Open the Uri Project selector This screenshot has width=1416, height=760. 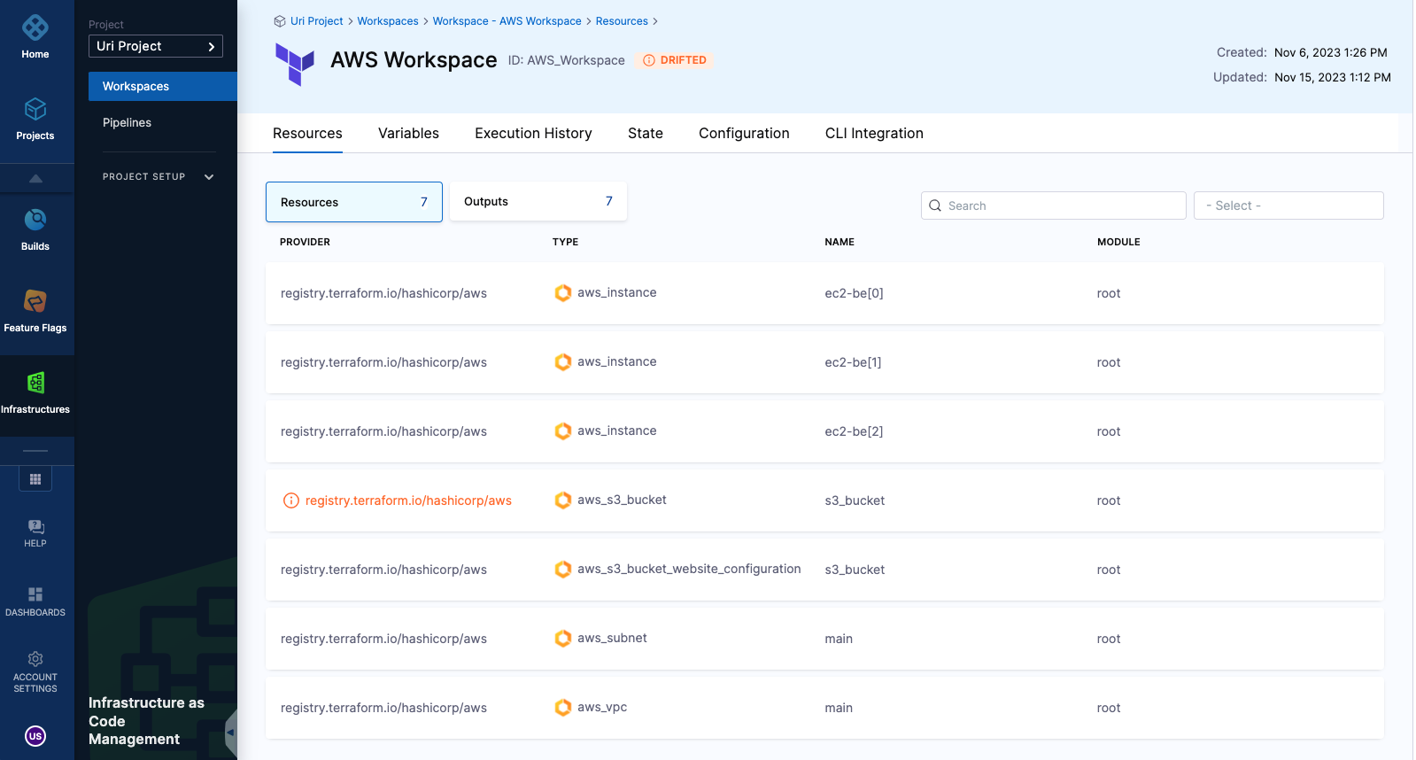tap(156, 46)
